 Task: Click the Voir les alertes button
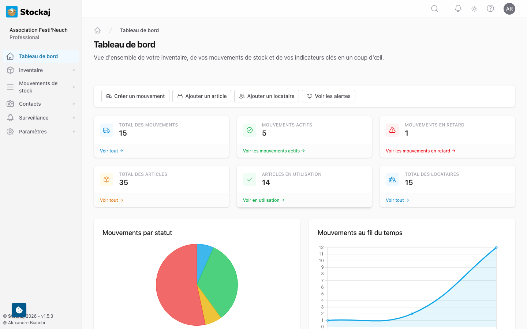[x=329, y=96]
